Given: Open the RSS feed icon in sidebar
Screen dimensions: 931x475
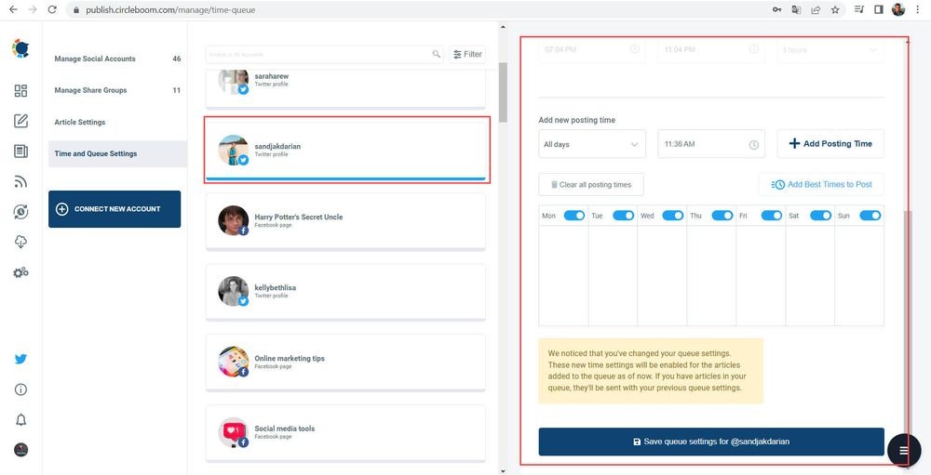Looking at the screenshot, I should point(20,182).
